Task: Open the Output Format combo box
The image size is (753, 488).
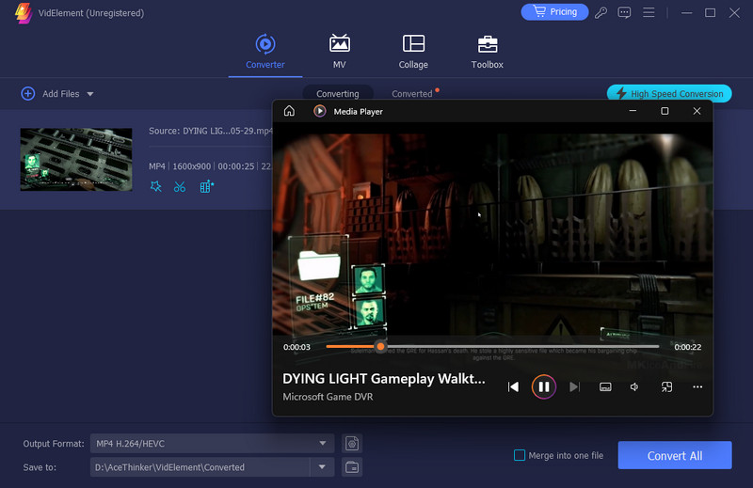Action: point(212,444)
